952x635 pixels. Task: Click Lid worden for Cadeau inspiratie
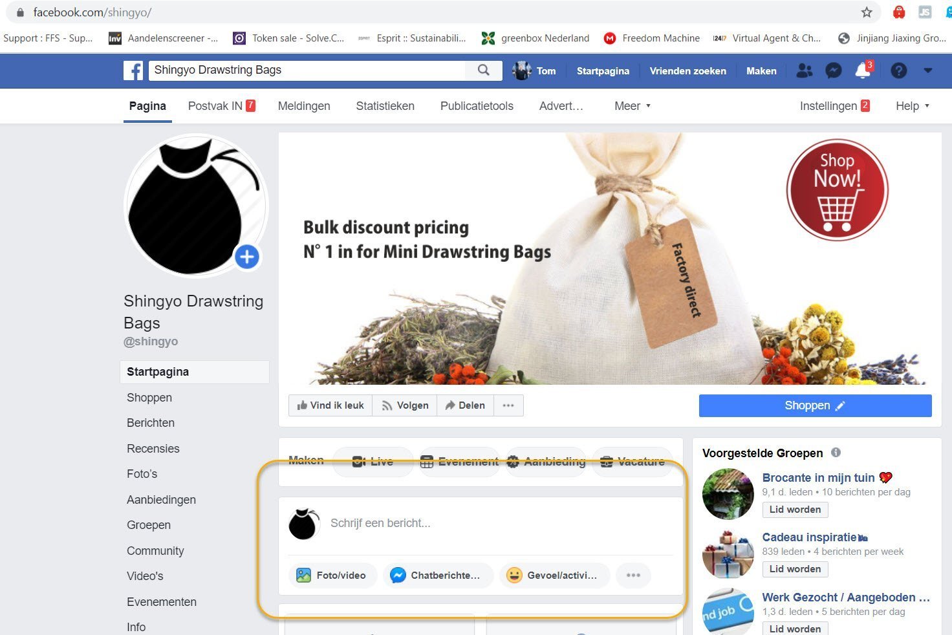(795, 569)
